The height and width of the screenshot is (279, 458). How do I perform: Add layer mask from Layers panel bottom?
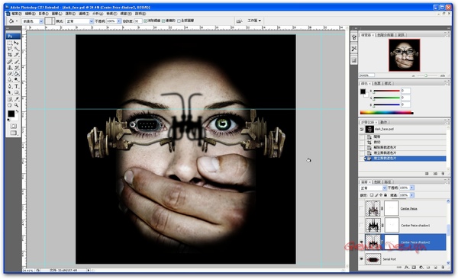point(414,267)
